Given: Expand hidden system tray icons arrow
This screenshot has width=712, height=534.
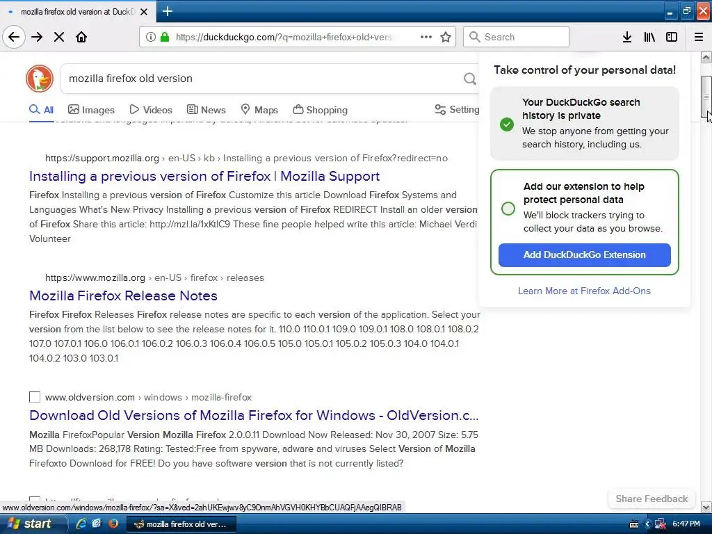Looking at the screenshot, I should tap(647, 524).
